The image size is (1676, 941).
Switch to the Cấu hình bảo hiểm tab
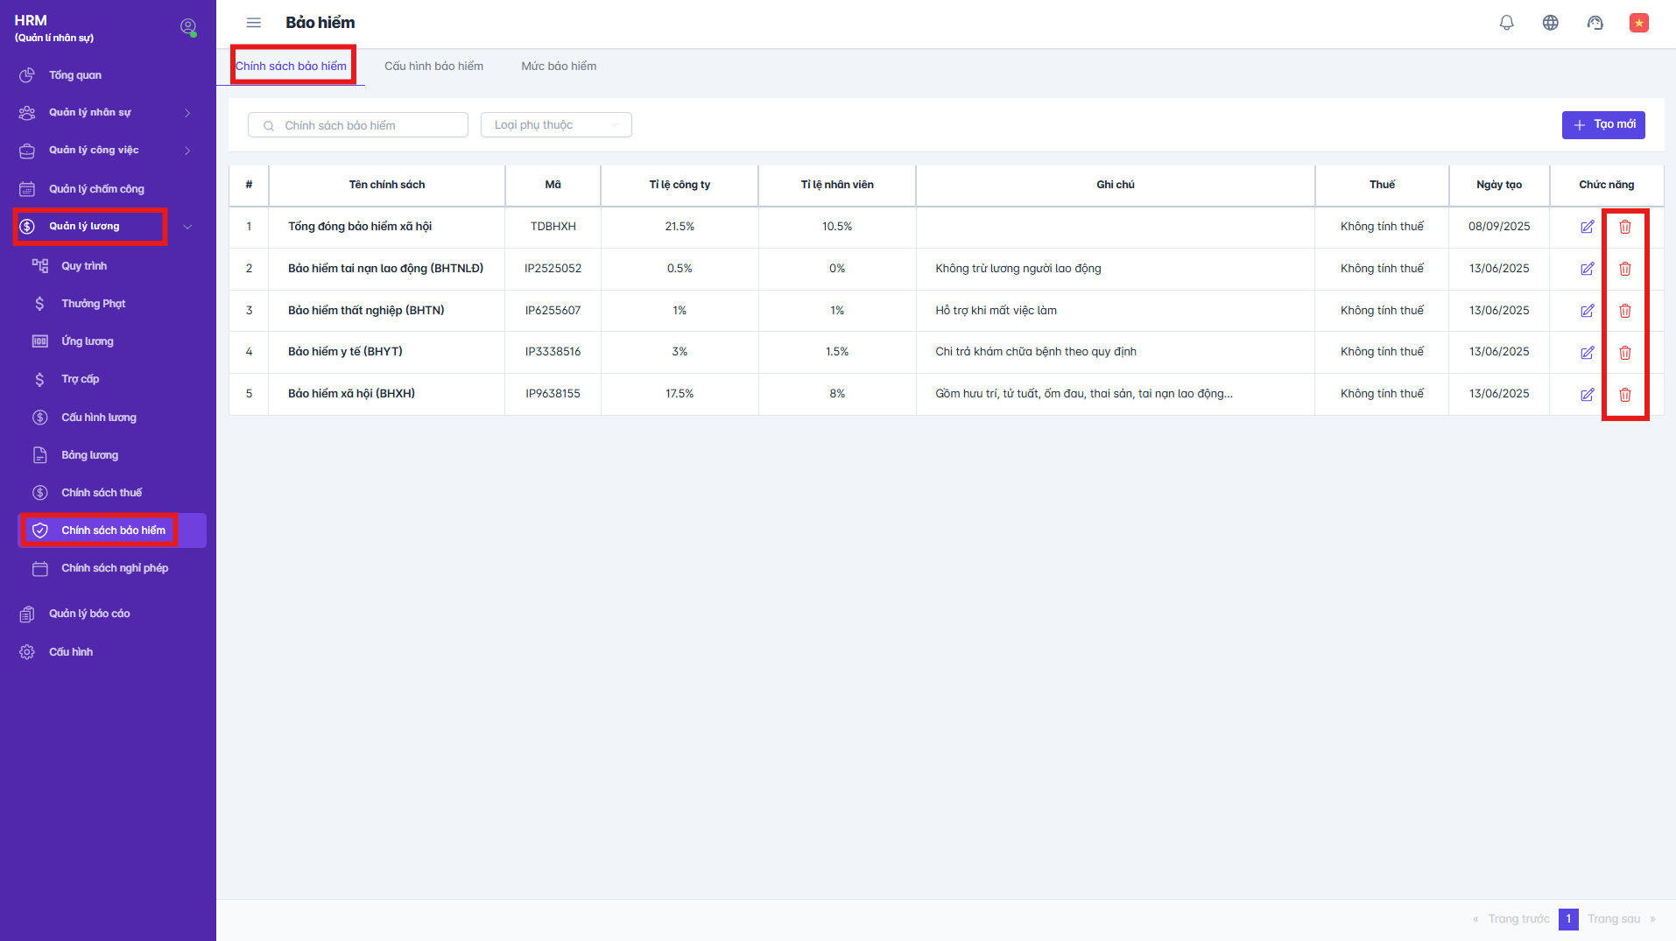[x=433, y=67]
